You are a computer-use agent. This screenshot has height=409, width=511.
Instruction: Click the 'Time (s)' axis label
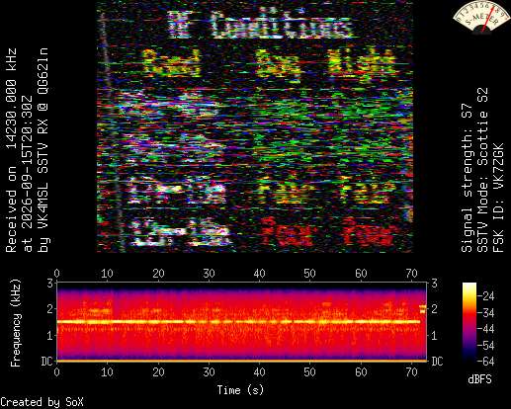240,390
